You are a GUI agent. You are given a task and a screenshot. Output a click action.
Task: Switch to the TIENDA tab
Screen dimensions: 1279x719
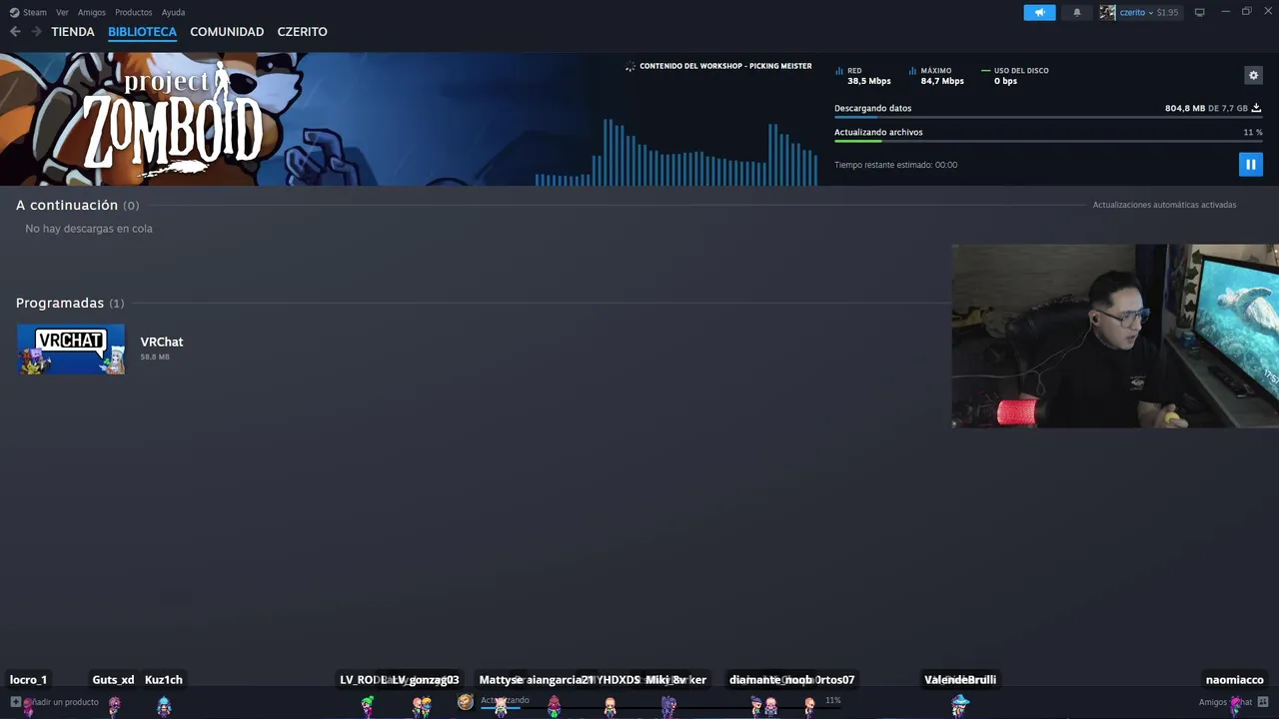pos(73,32)
